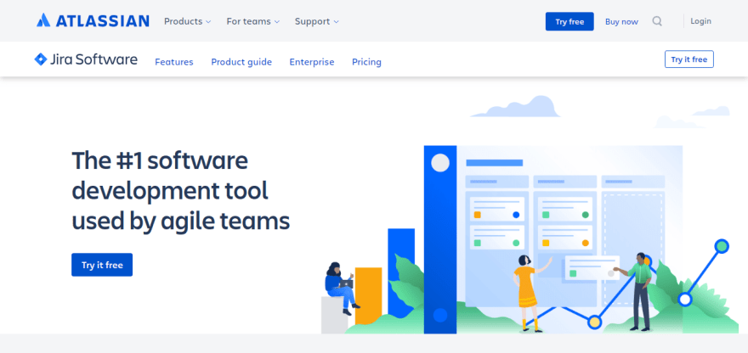The height and width of the screenshot is (353, 748).
Task: Expand the Products dropdown menu
Action: click(x=188, y=21)
